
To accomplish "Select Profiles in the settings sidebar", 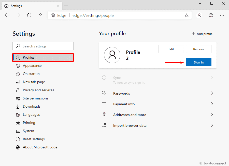I will pos(43,58).
